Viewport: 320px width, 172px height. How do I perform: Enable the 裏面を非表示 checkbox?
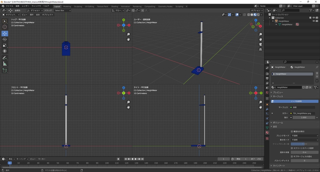click(292, 132)
